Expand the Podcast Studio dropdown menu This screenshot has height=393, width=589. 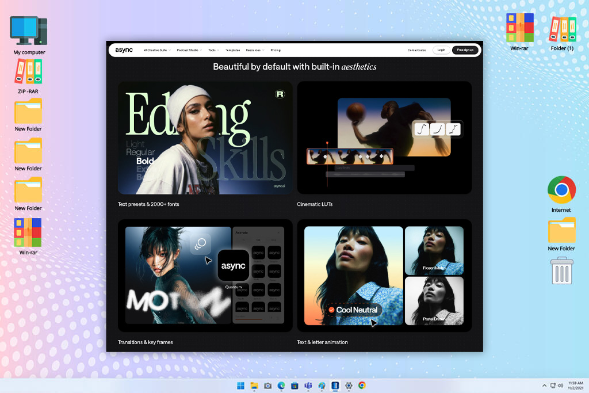coord(189,50)
